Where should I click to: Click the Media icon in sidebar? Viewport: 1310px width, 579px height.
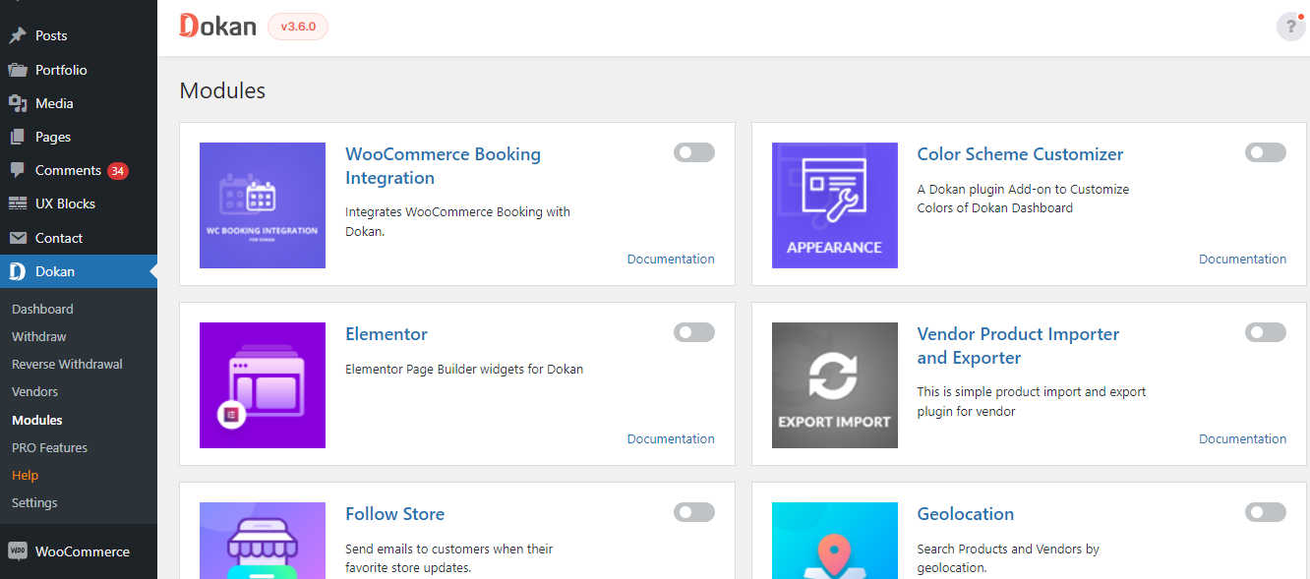18,103
